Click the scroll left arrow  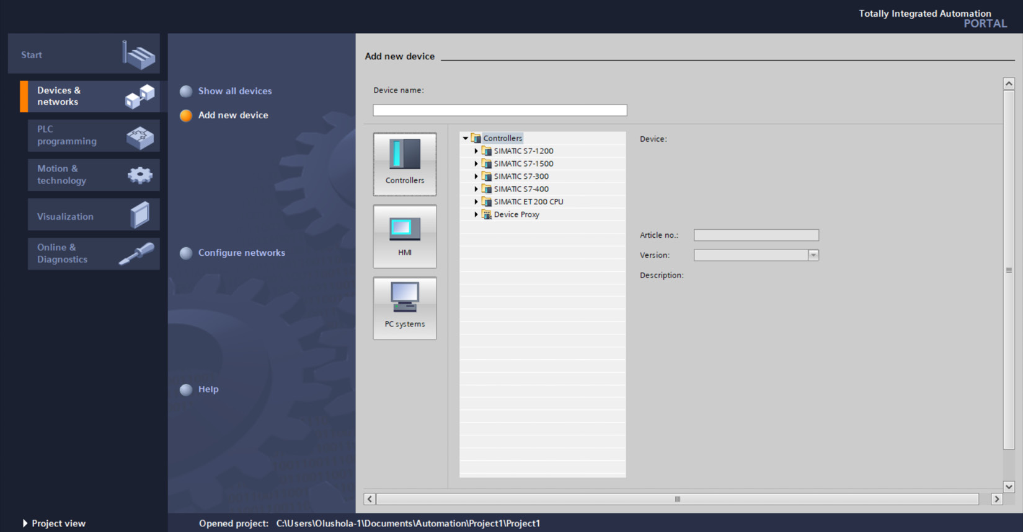click(370, 499)
